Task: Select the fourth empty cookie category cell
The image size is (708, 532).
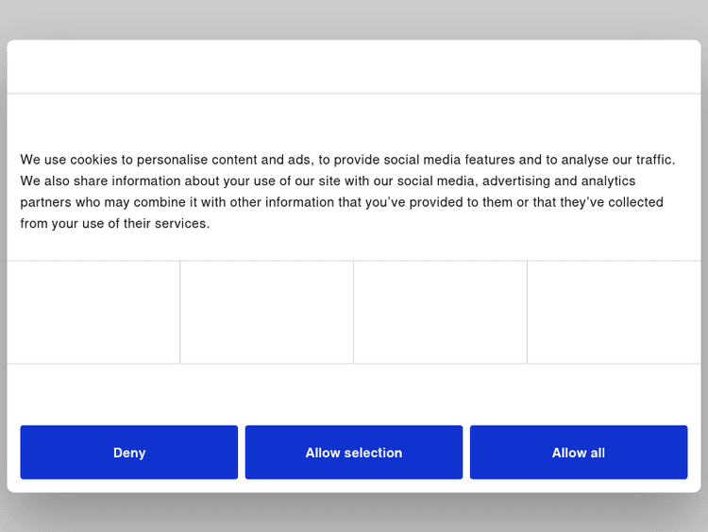Action: [x=614, y=312]
